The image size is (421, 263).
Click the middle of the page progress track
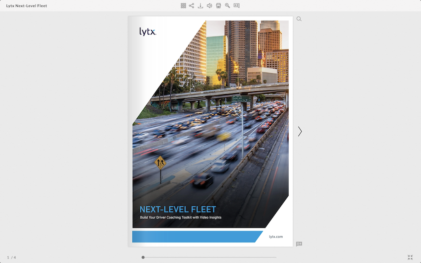point(209,257)
